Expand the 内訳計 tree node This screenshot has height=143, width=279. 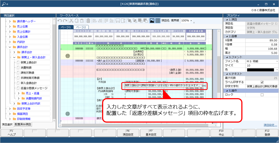point(10,42)
